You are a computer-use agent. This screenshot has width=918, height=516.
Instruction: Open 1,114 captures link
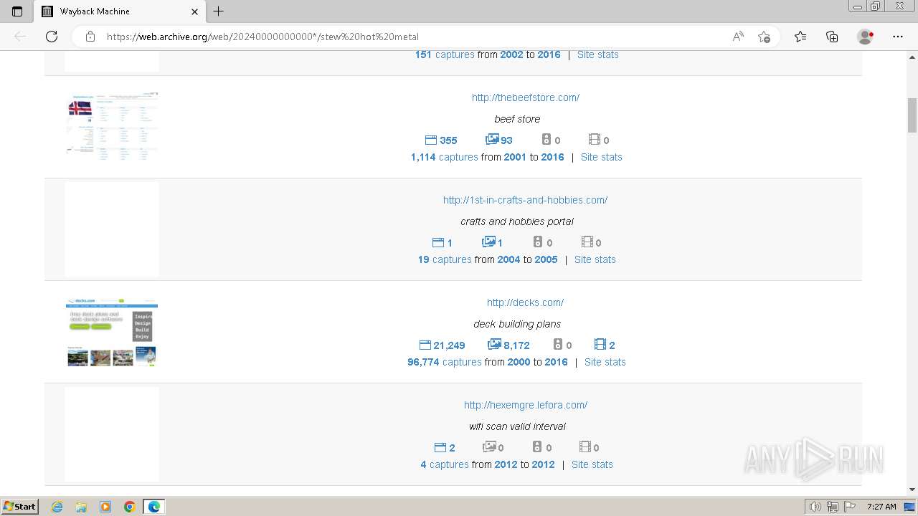tap(444, 157)
